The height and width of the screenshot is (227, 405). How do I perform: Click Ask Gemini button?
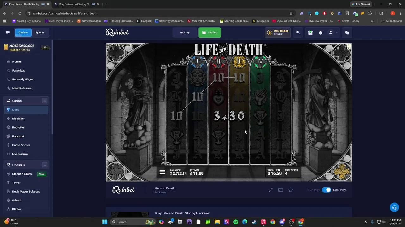tap(360, 4)
